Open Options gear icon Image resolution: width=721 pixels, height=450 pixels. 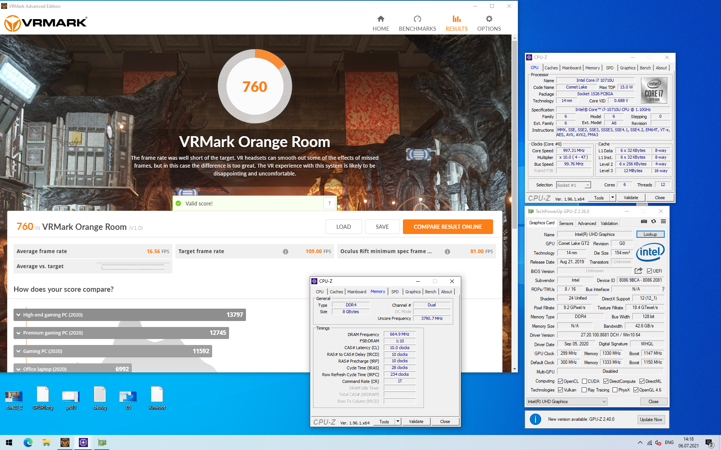(x=489, y=19)
